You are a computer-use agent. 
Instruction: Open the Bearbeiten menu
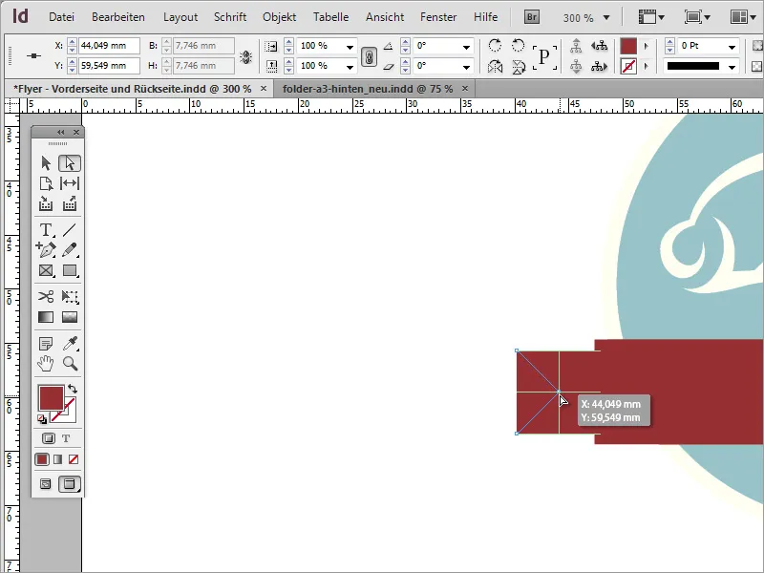pos(118,17)
